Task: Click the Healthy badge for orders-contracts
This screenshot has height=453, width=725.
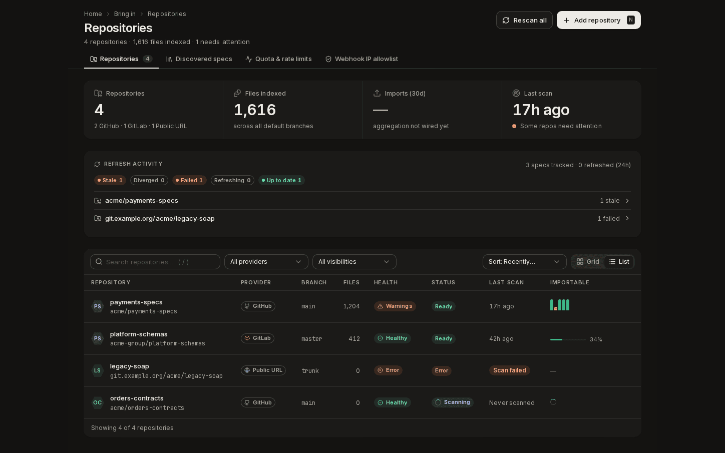Action: point(393,402)
